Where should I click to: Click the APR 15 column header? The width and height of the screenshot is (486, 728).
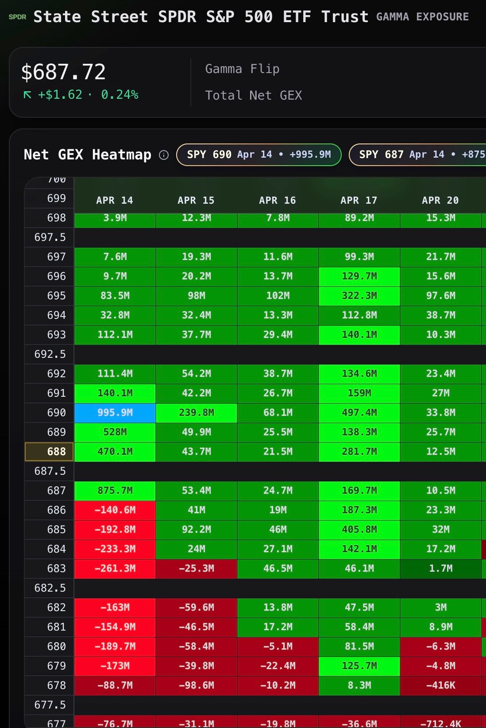point(196,200)
